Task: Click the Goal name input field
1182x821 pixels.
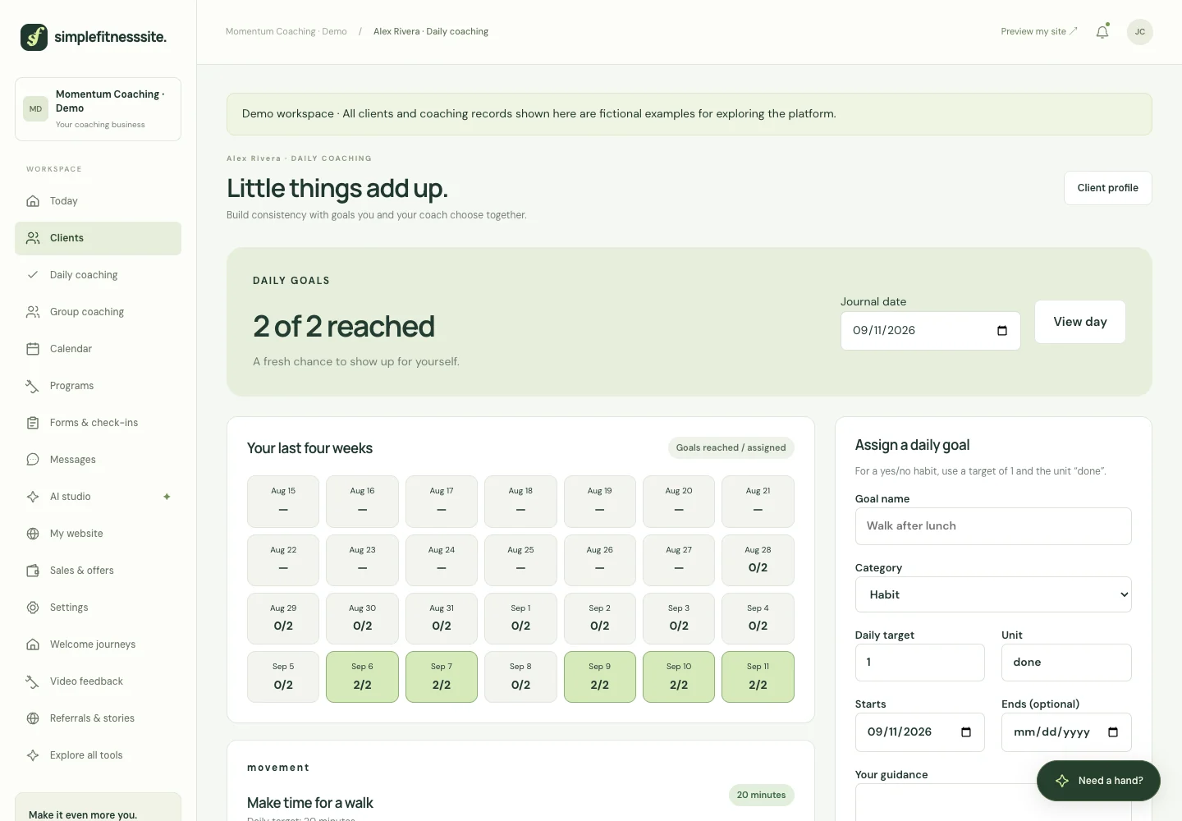Action: pos(993,526)
